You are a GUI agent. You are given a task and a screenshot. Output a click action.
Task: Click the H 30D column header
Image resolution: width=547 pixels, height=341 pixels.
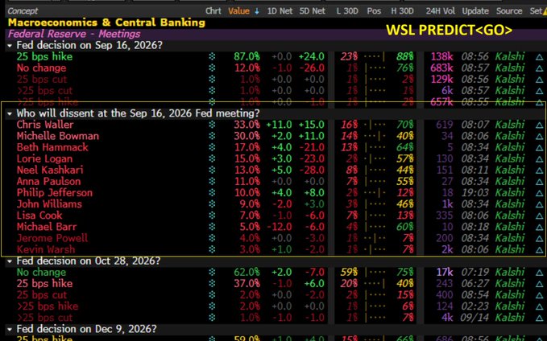click(x=402, y=11)
